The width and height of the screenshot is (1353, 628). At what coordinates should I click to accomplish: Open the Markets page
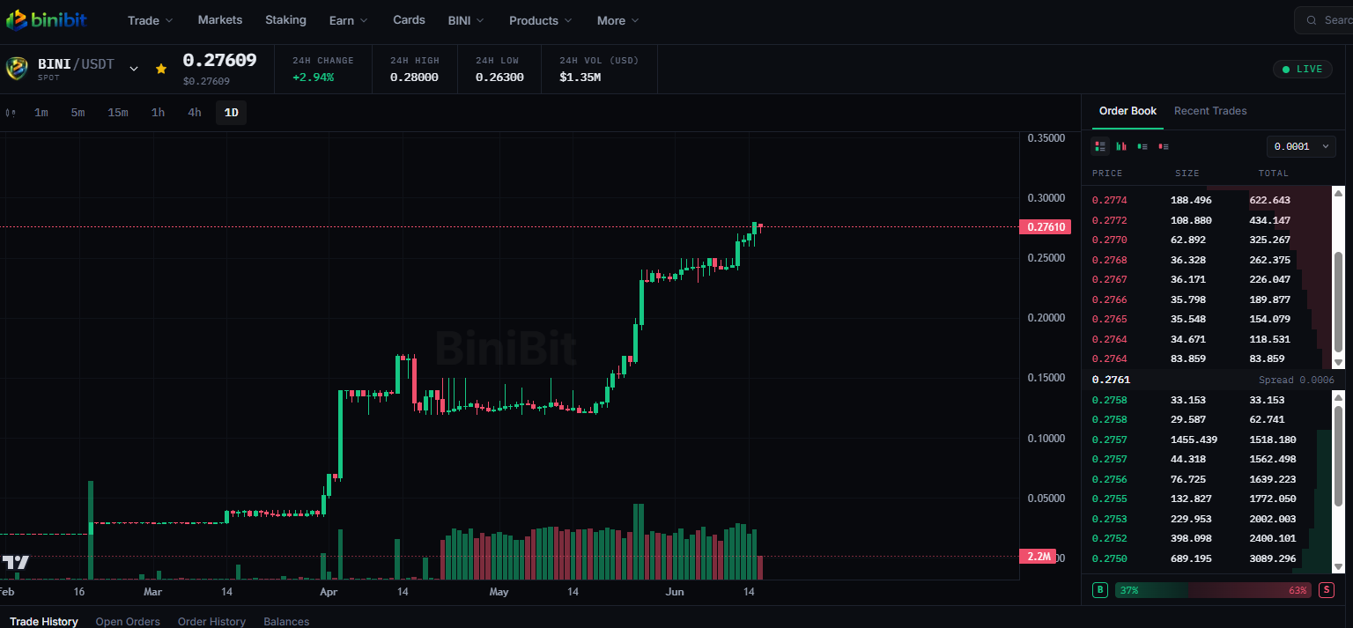click(219, 19)
